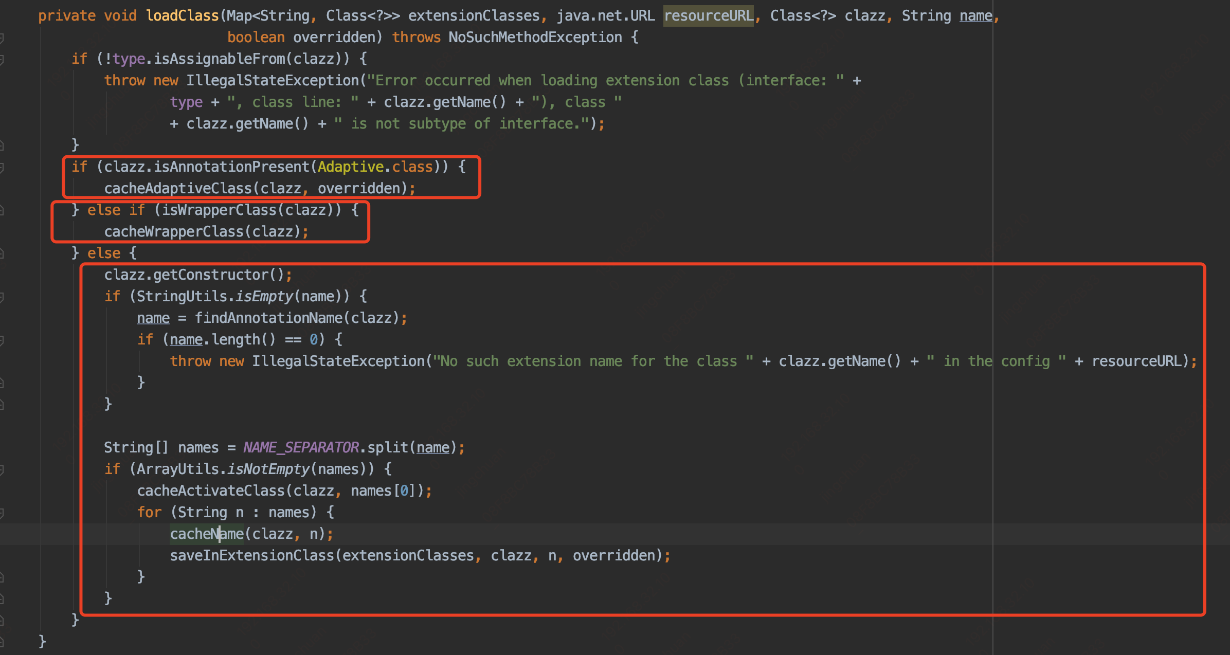The height and width of the screenshot is (655, 1230).
Task: Click the 'void' return type keyword
Action: click(120, 16)
